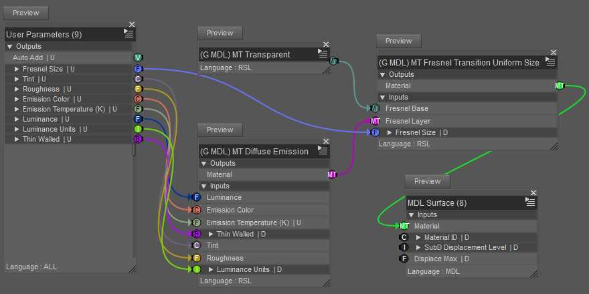Click the Auto Add V output port
Image resolution: width=589 pixels, height=294 pixels.
point(139,57)
